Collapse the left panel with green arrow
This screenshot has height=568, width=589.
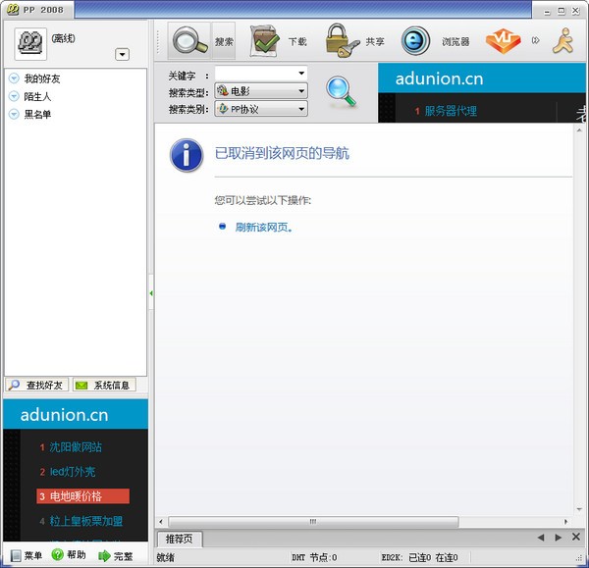pos(151,292)
